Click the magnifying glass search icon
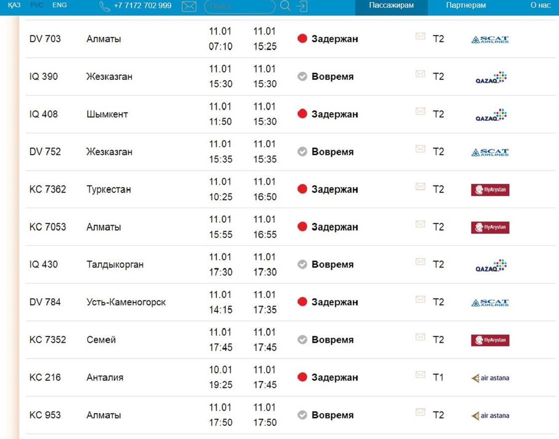This screenshot has width=559, height=439. coord(285,5)
